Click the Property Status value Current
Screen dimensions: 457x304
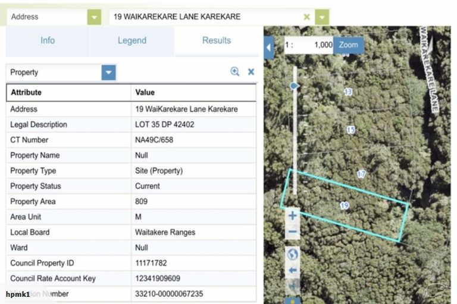click(148, 186)
